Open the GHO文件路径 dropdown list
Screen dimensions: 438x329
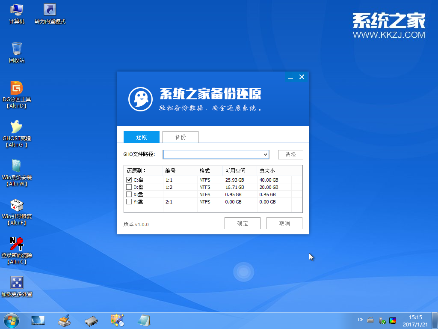(x=265, y=154)
